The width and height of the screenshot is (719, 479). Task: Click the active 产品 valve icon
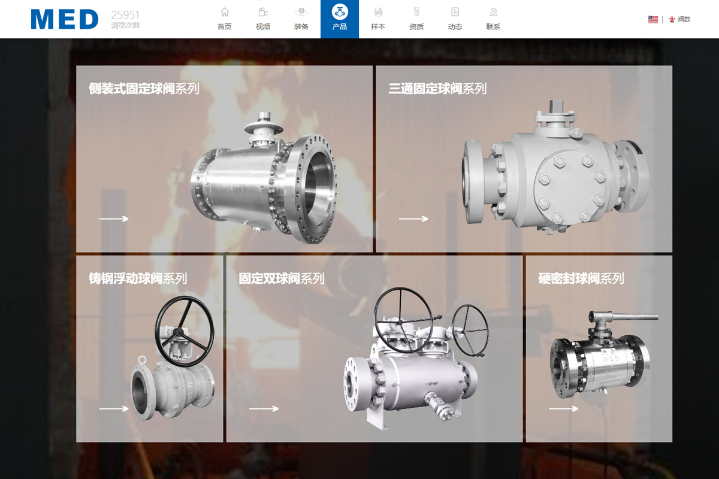click(340, 12)
